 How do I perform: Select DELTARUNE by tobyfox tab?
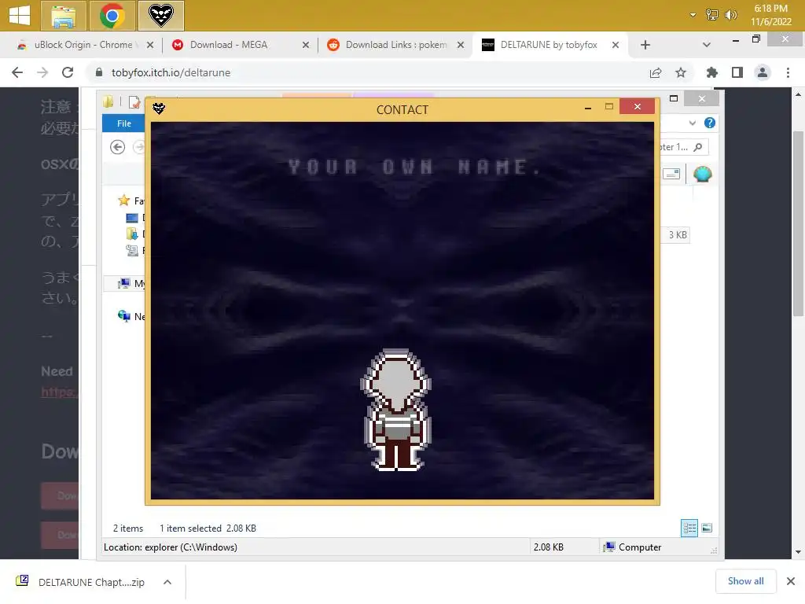coord(549,45)
